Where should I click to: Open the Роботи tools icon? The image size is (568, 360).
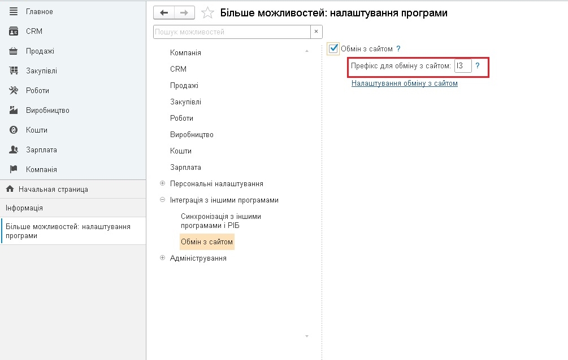[14, 90]
